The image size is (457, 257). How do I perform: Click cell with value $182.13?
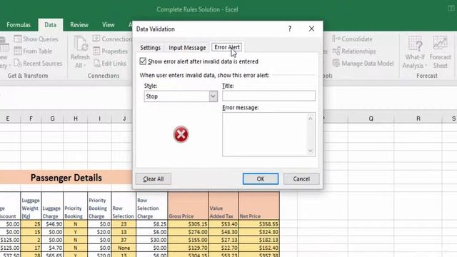pyautogui.click(x=259, y=240)
